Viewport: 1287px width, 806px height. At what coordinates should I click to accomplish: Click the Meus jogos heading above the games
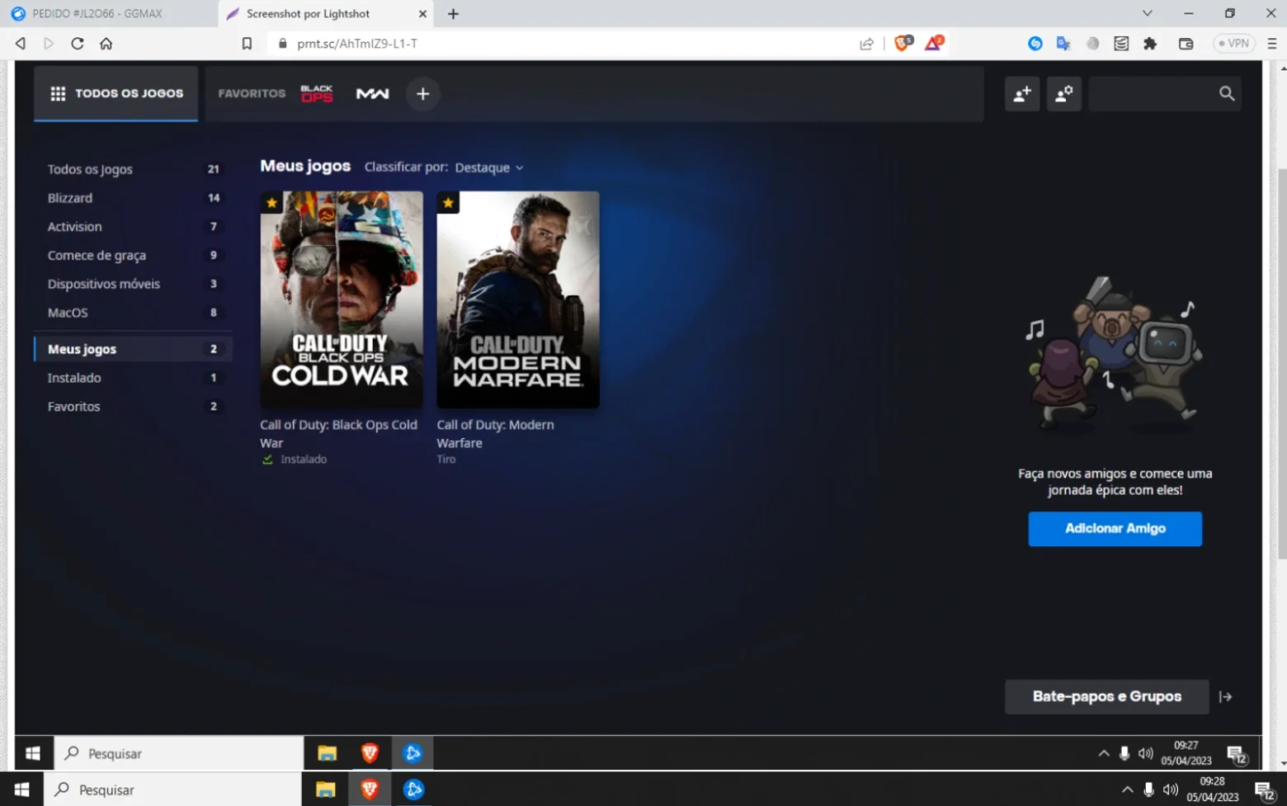point(305,166)
